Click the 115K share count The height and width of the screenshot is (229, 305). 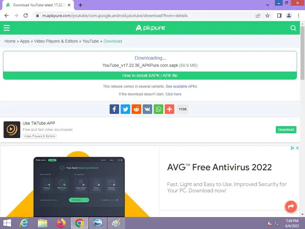[183, 109]
